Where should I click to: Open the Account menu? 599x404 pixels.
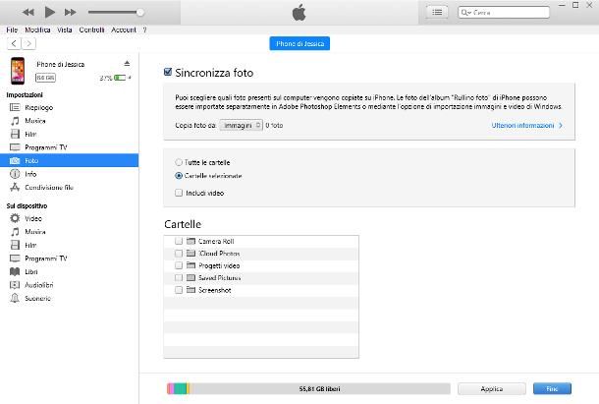coord(124,29)
